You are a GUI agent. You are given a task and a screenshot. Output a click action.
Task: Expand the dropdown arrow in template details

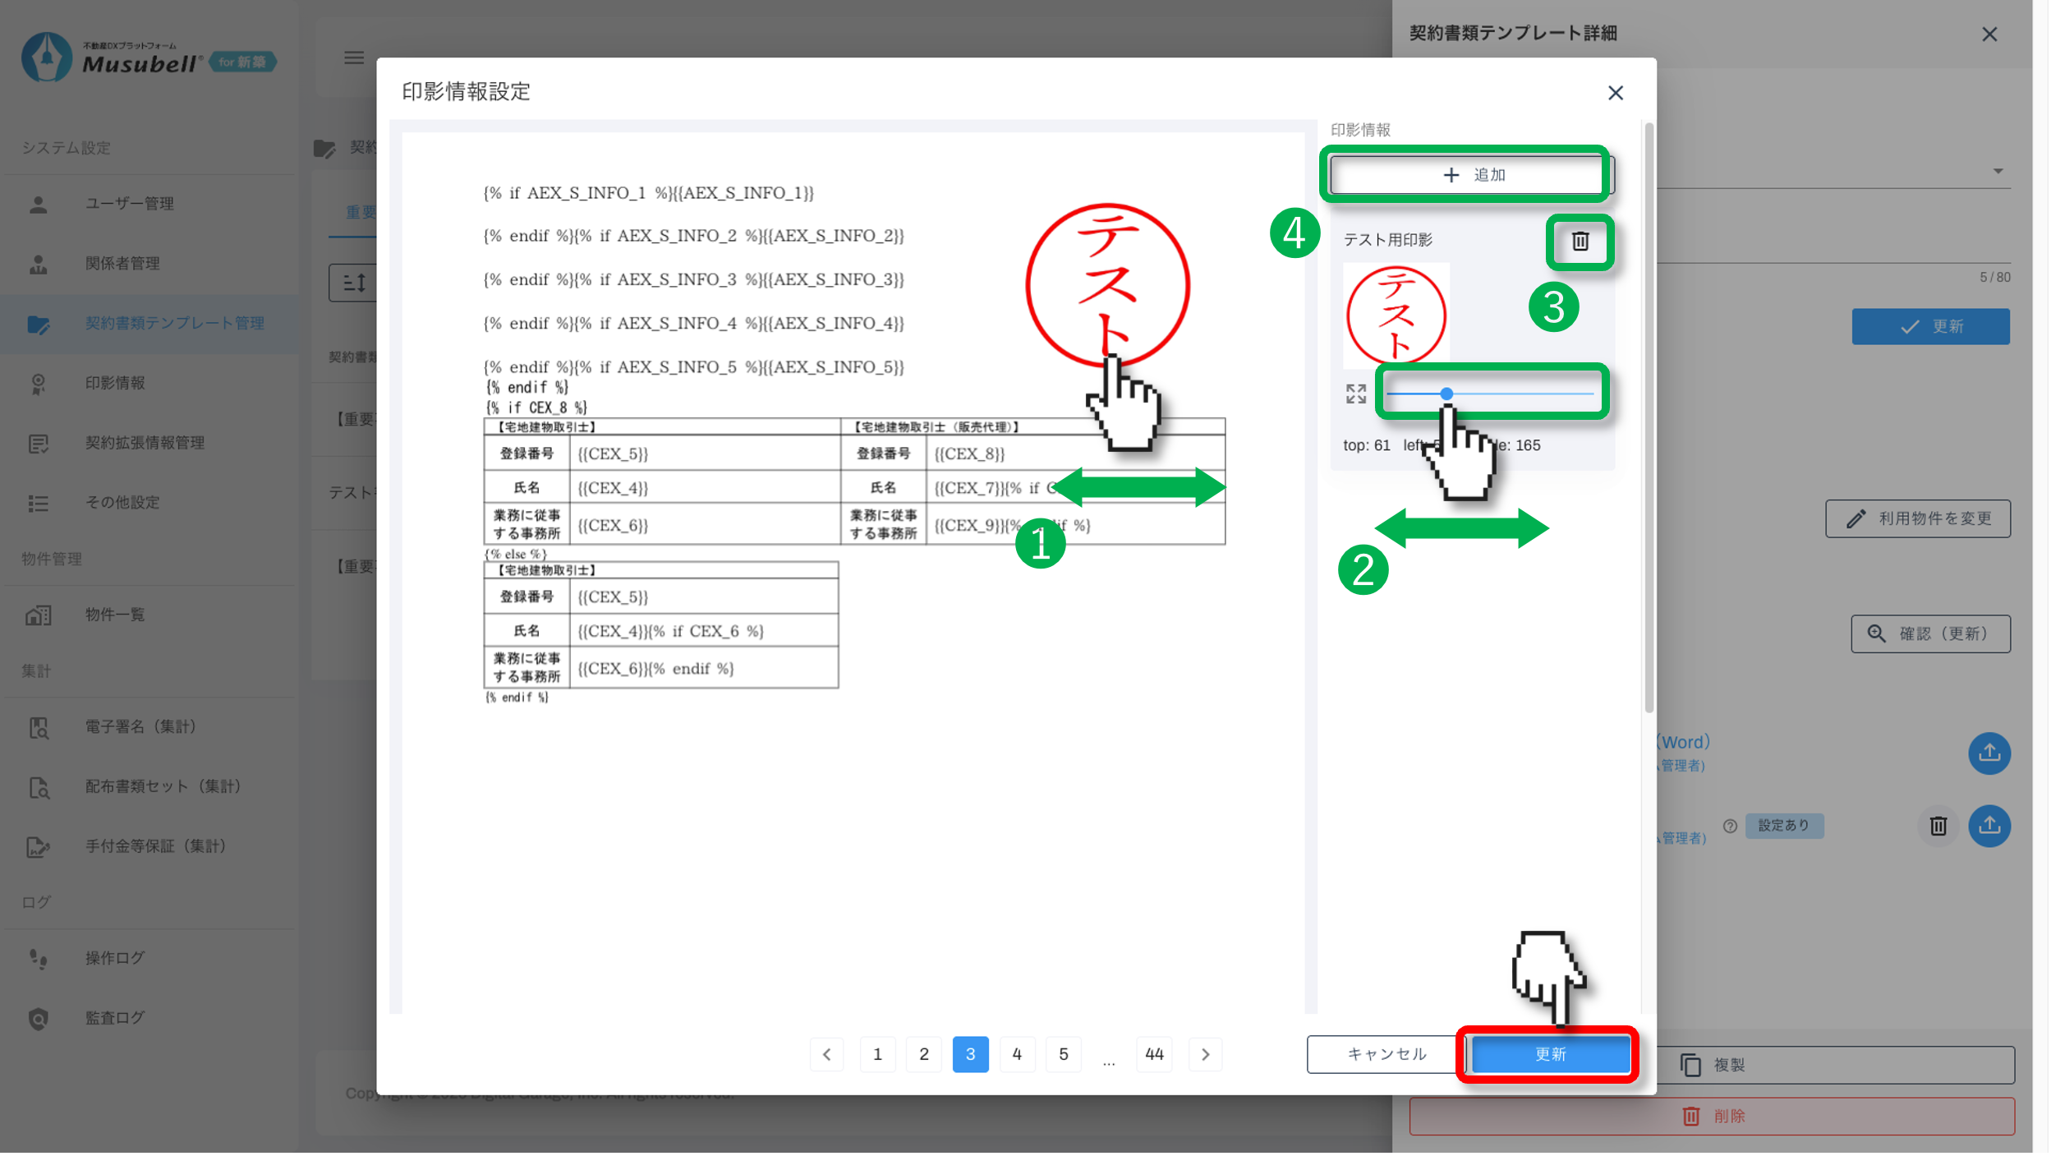pos(1998,172)
